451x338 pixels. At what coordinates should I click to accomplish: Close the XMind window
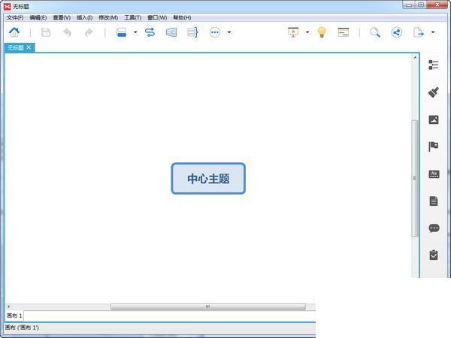coord(437,5)
